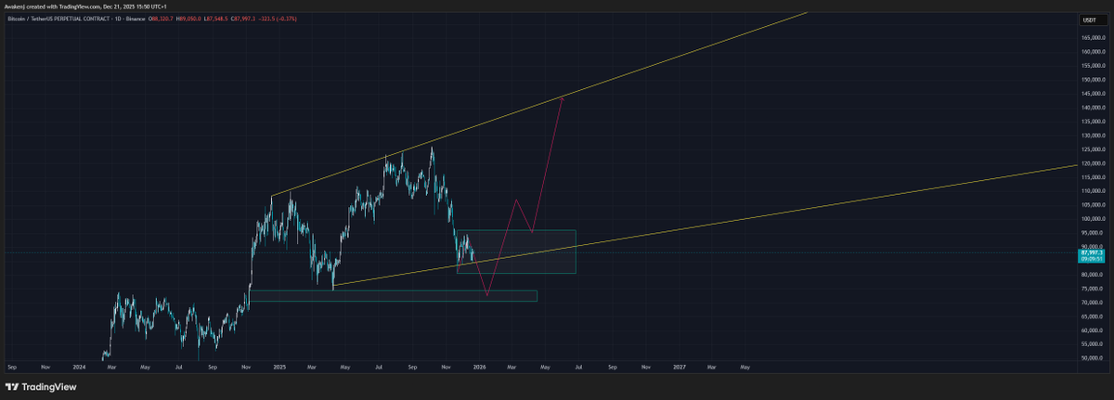Screen dimensions: 1114x400
Task: Select the larger green support zone rectangle
Action: (x=516, y=252)
